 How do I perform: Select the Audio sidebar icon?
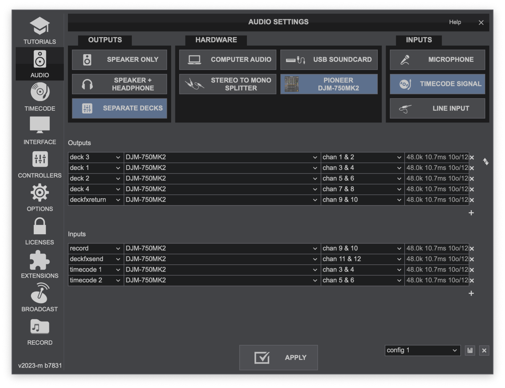[40, 64]
